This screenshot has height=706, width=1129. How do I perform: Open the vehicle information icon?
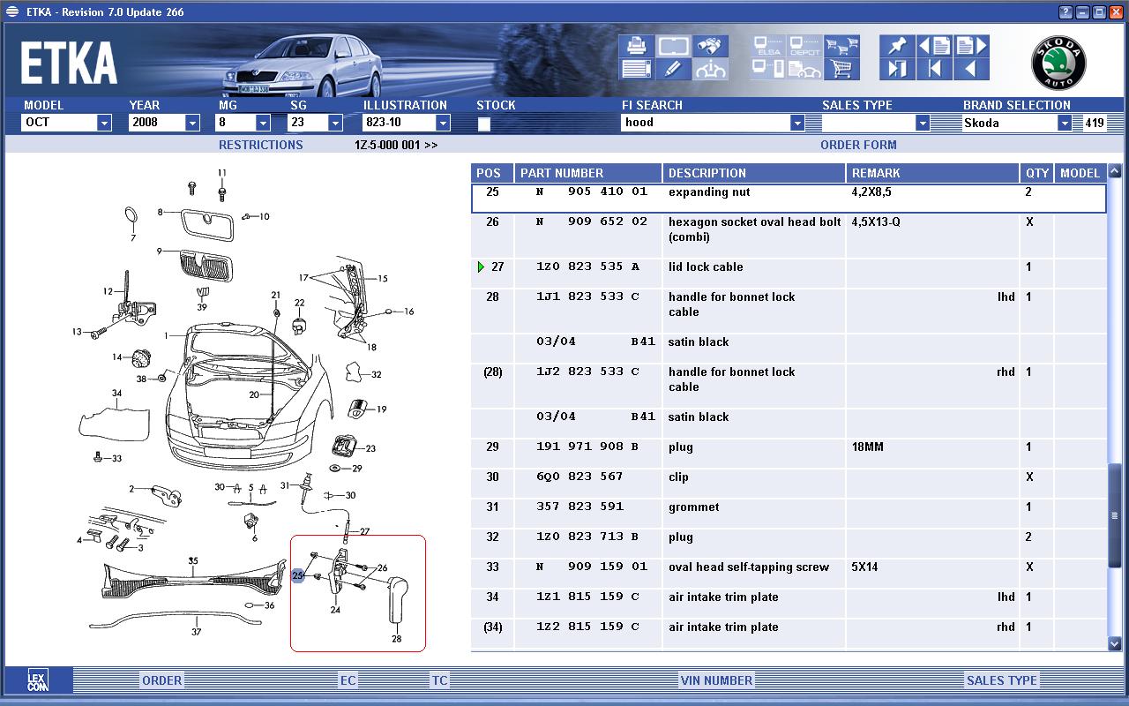(x=710, y=69)
